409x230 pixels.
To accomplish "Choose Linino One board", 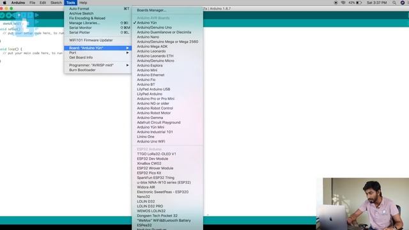I will point(167,137).
